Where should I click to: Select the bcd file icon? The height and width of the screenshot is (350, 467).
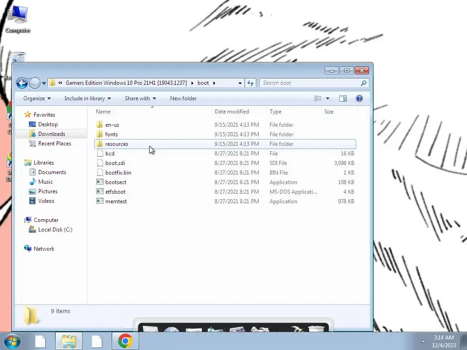(100, 153)
